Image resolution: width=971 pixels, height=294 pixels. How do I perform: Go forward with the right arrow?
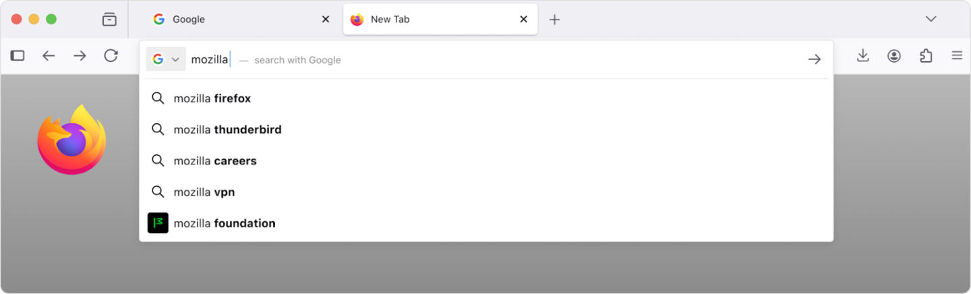80,56
